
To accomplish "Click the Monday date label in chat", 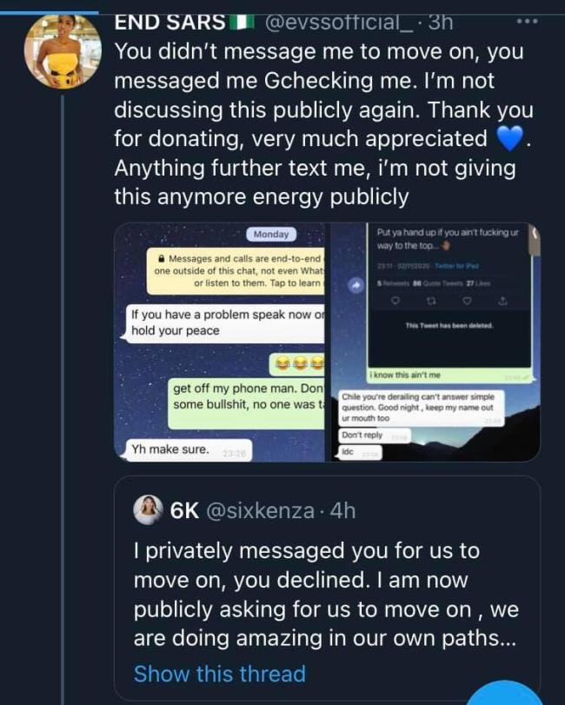I will tap(271, 235).
